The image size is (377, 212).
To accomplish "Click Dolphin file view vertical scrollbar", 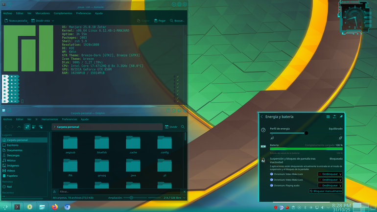I will coord(185,137).
